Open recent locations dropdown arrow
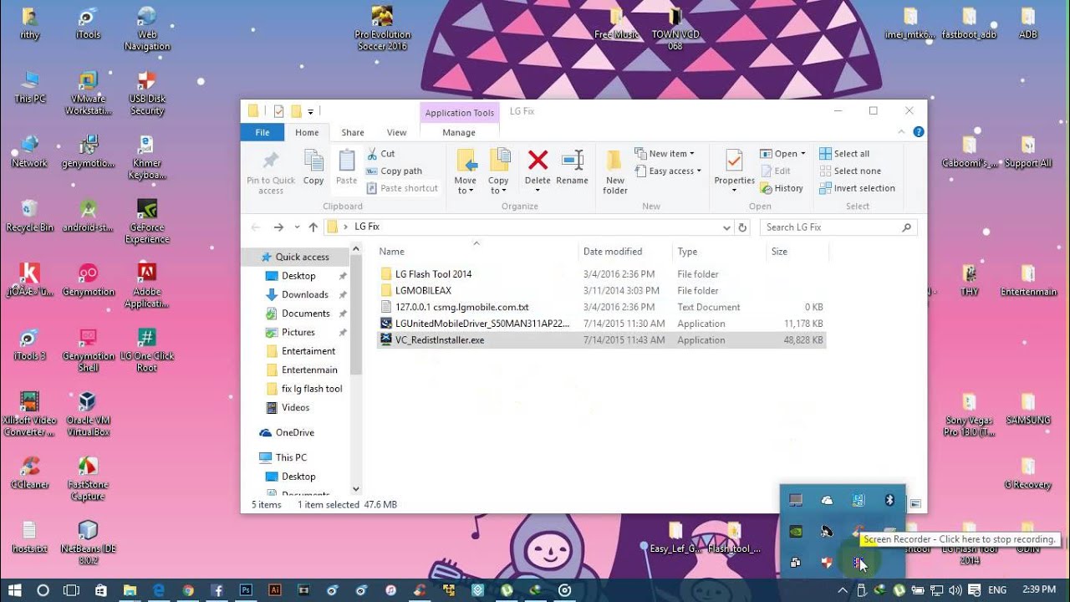The width and height of the screenshot is (1070, 602). tap(297, 227)
